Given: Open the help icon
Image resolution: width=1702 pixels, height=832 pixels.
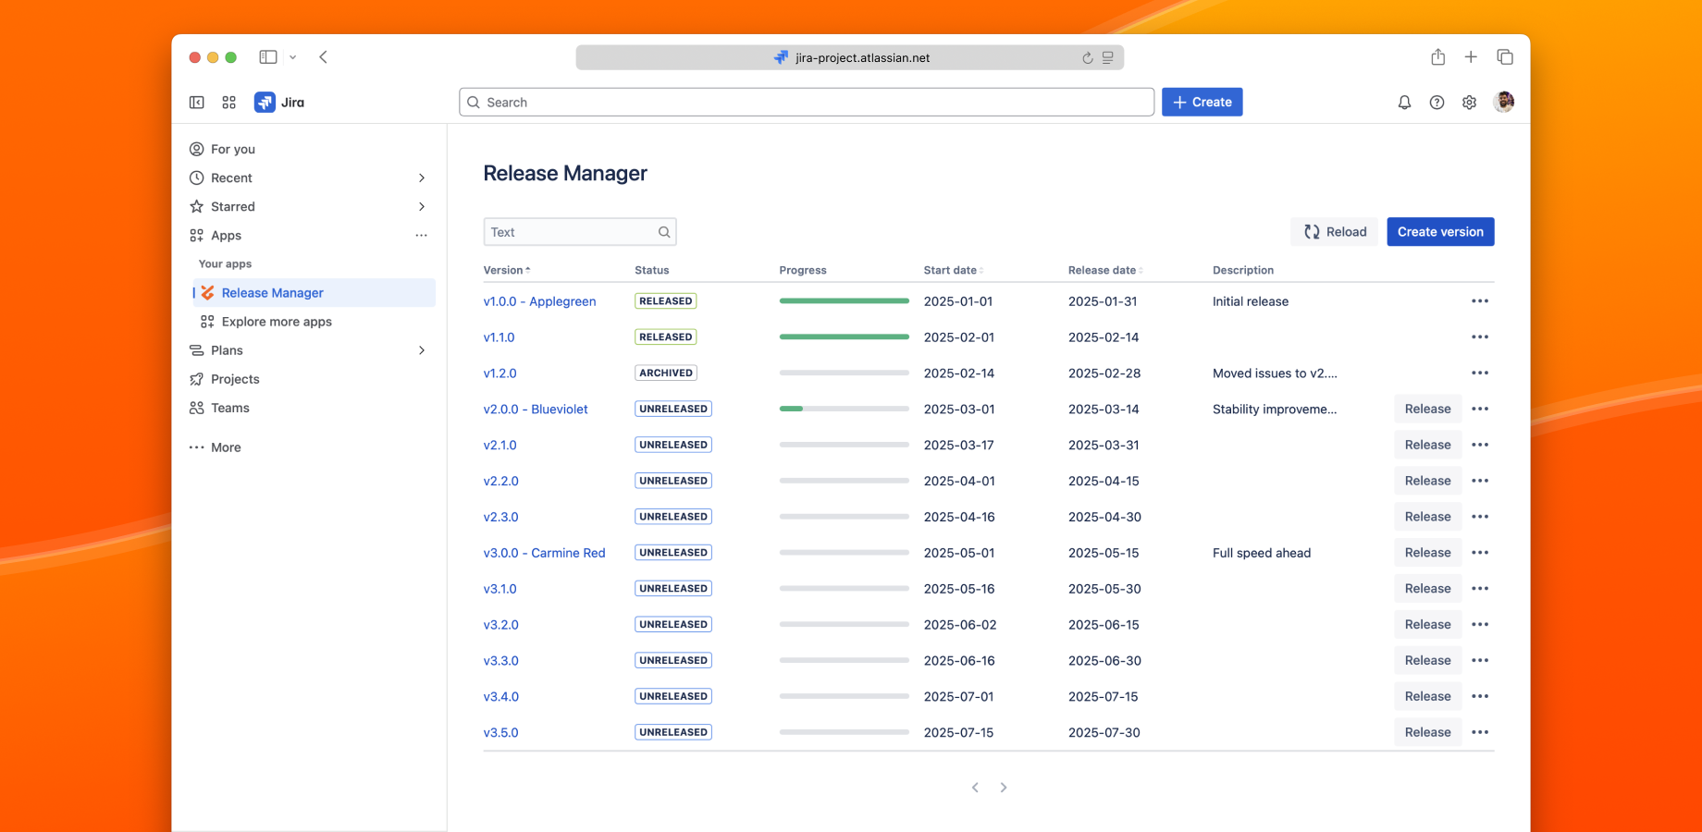Looking at the screenshot, I should point(1437,102).
